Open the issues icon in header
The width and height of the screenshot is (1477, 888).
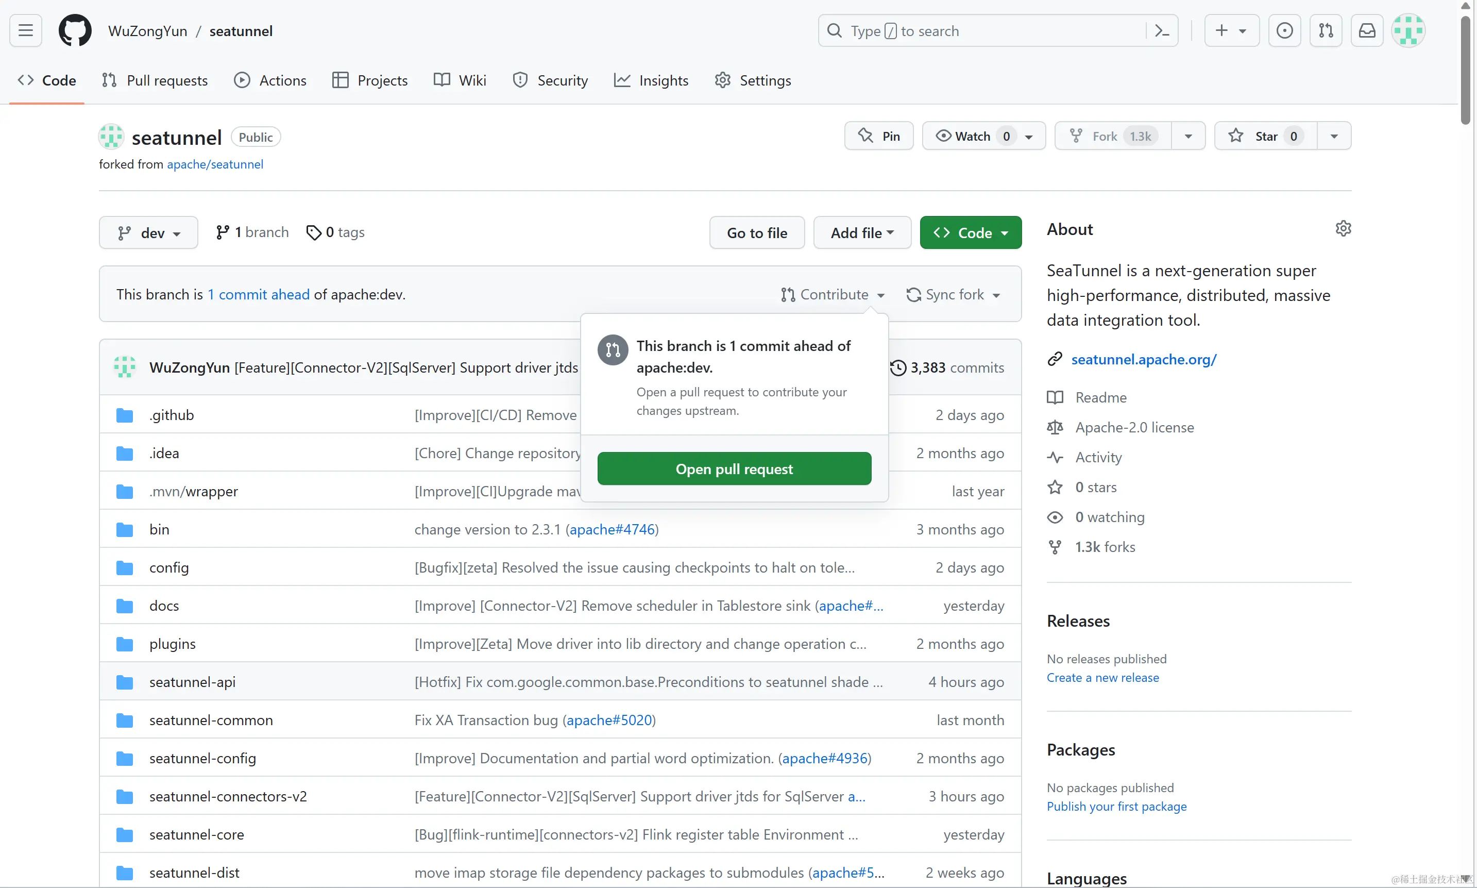pos(1284,30)
